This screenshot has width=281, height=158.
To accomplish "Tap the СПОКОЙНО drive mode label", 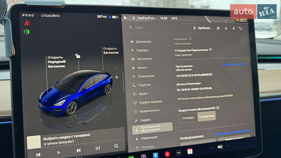I will click(x=50, y=16).
